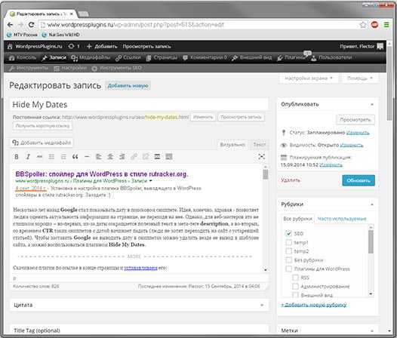Check Плагины для WordPress category
The width and height of the screenshot is (397, 338).
pos(288,269)
